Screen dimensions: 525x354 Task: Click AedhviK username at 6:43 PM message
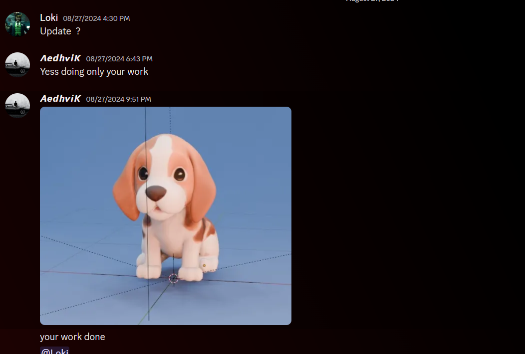(60, 58)
